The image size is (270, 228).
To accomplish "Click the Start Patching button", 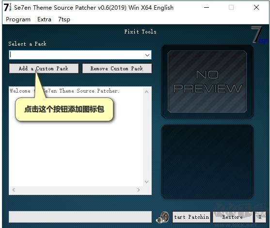I will [x=191, y=217].
